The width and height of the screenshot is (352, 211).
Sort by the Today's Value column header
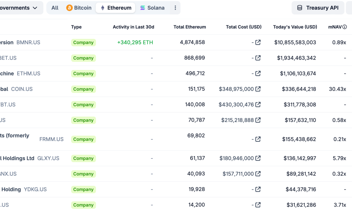click(294, 27)
